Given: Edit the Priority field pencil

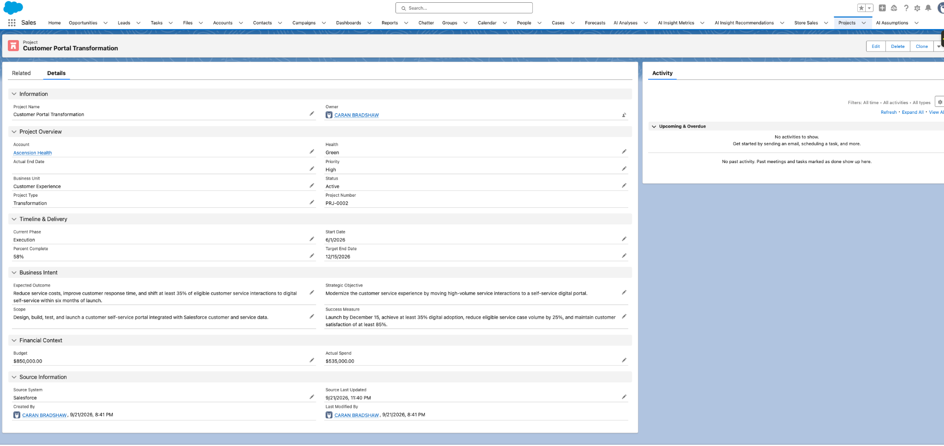Looking at the screenshot, I should [x=624, y=169].
